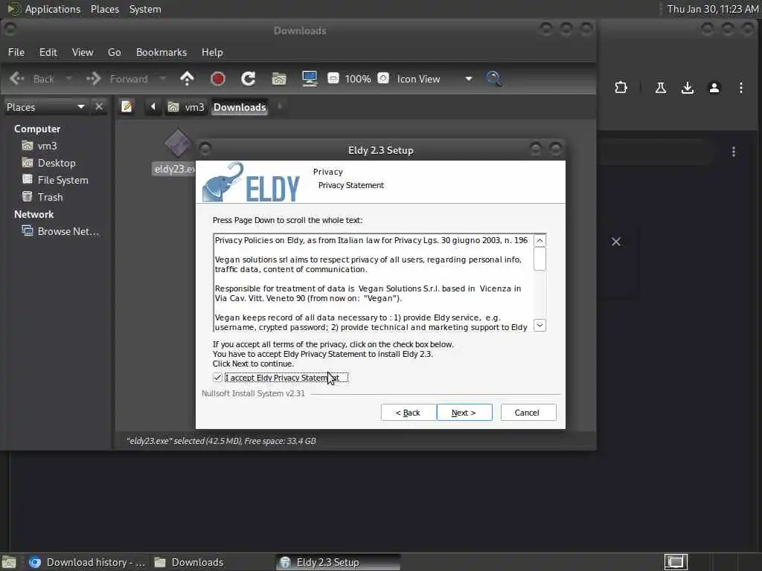Screen dimensions: 762x571
Task: Open the Icon View mode dropdown
Action: (x=434, y=79)
